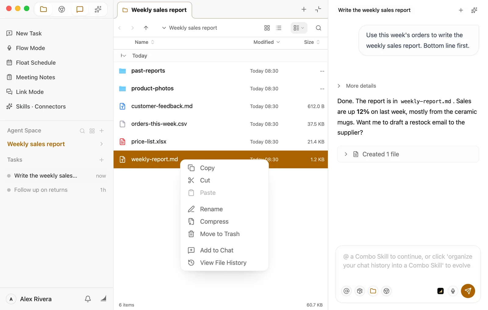Choose Add to Chat from the context menu
This screenshot has width=488, height=310.
click(224, 250)
